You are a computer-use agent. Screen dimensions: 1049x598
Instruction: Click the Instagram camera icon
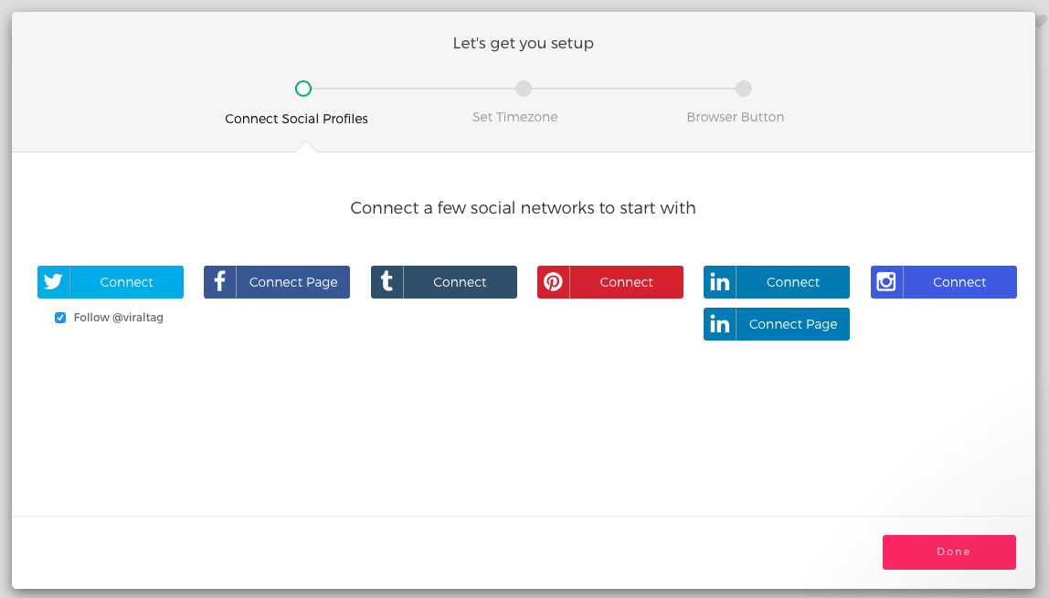tap(886, 282)
